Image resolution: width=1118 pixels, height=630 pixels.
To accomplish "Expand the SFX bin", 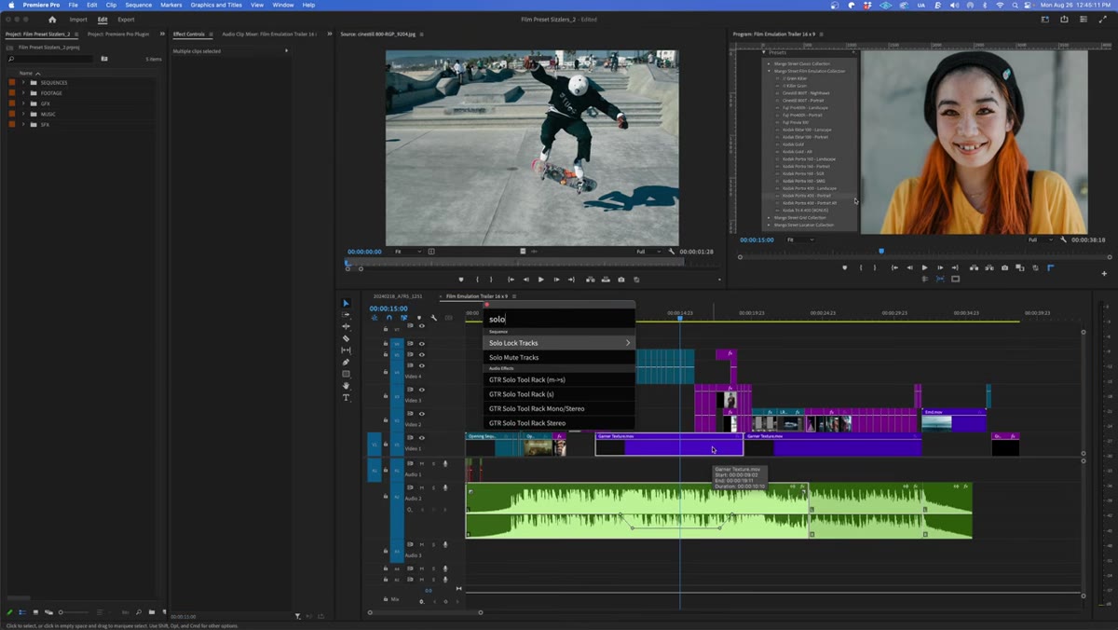I will click(23, 124).
